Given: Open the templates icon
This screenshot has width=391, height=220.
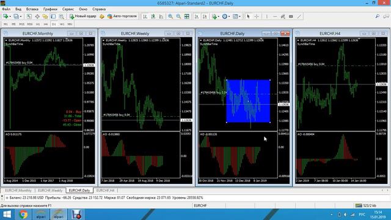Looking at the screenshot, I should pyautogui.click(x=235, y=16).
